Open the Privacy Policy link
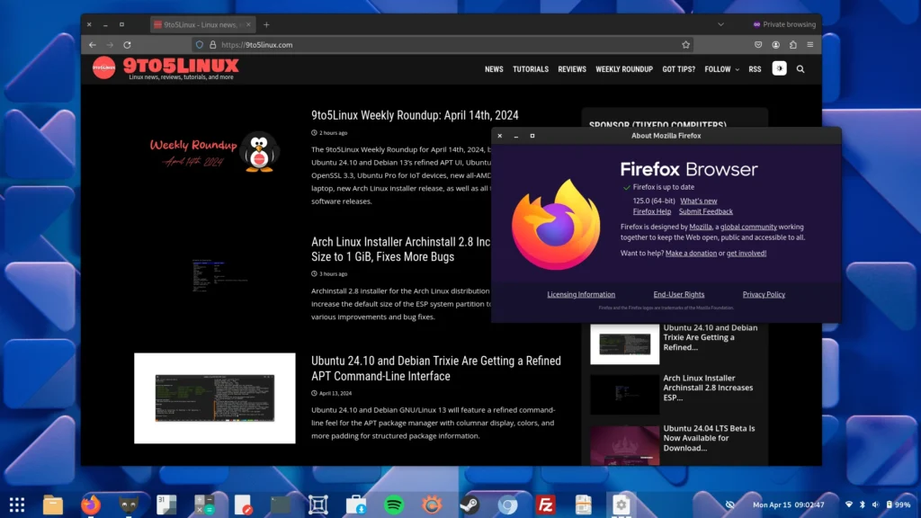 pyautogui.click(x=764, y=294)
